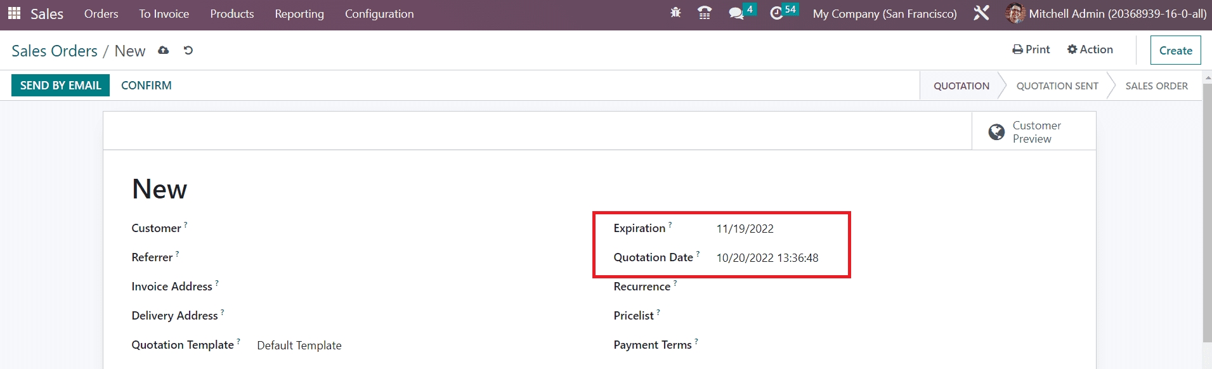Click the Create button

click(x=1175, y=51)
